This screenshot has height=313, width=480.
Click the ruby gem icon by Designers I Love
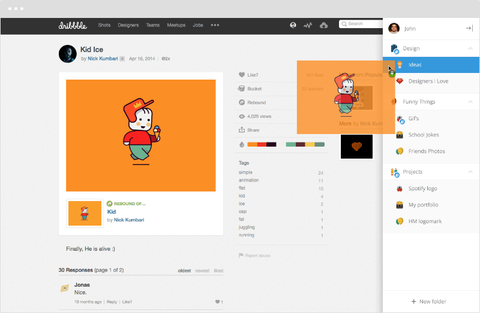pos(400,81)
